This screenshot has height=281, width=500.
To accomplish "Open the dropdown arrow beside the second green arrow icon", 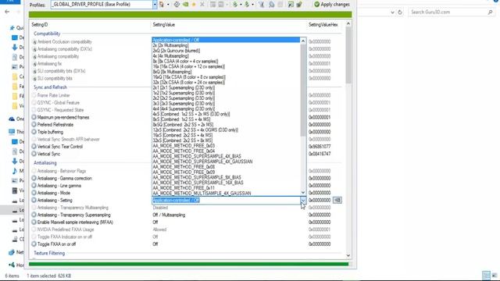I will (x=253, y=5).
